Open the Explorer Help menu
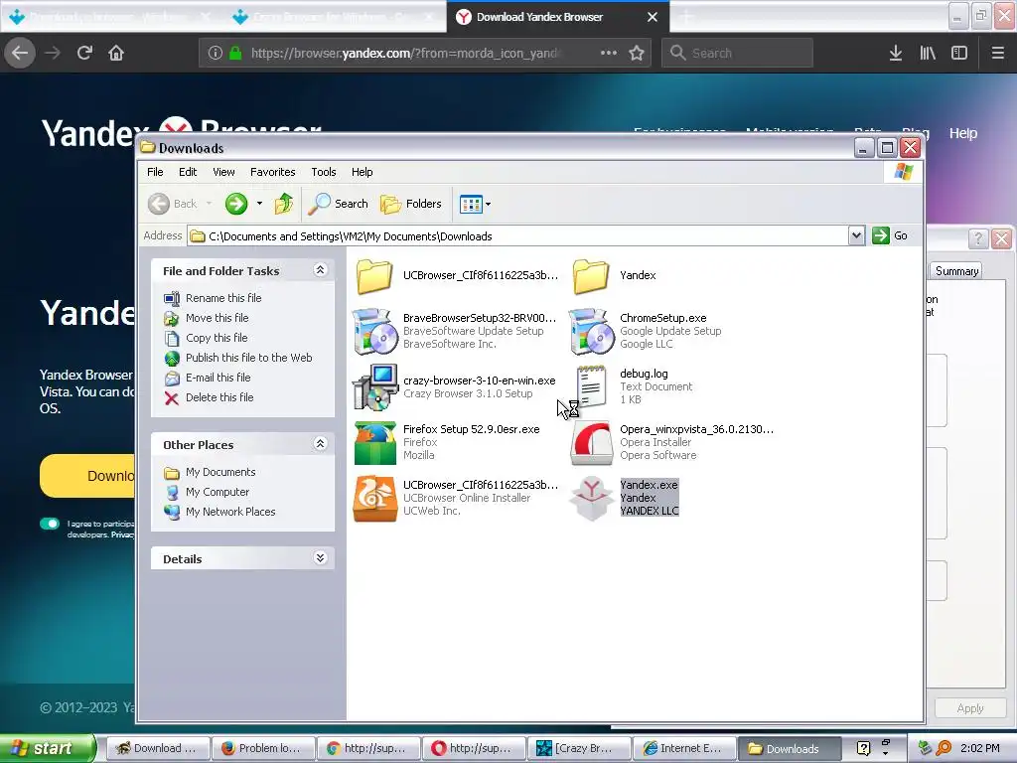 362,172
